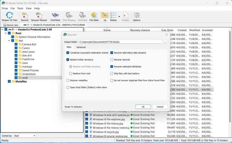Open the File menu
Image resolution: width=232 pixels, height=143 pixels.
pyautogui.click(x=12, y=8)
